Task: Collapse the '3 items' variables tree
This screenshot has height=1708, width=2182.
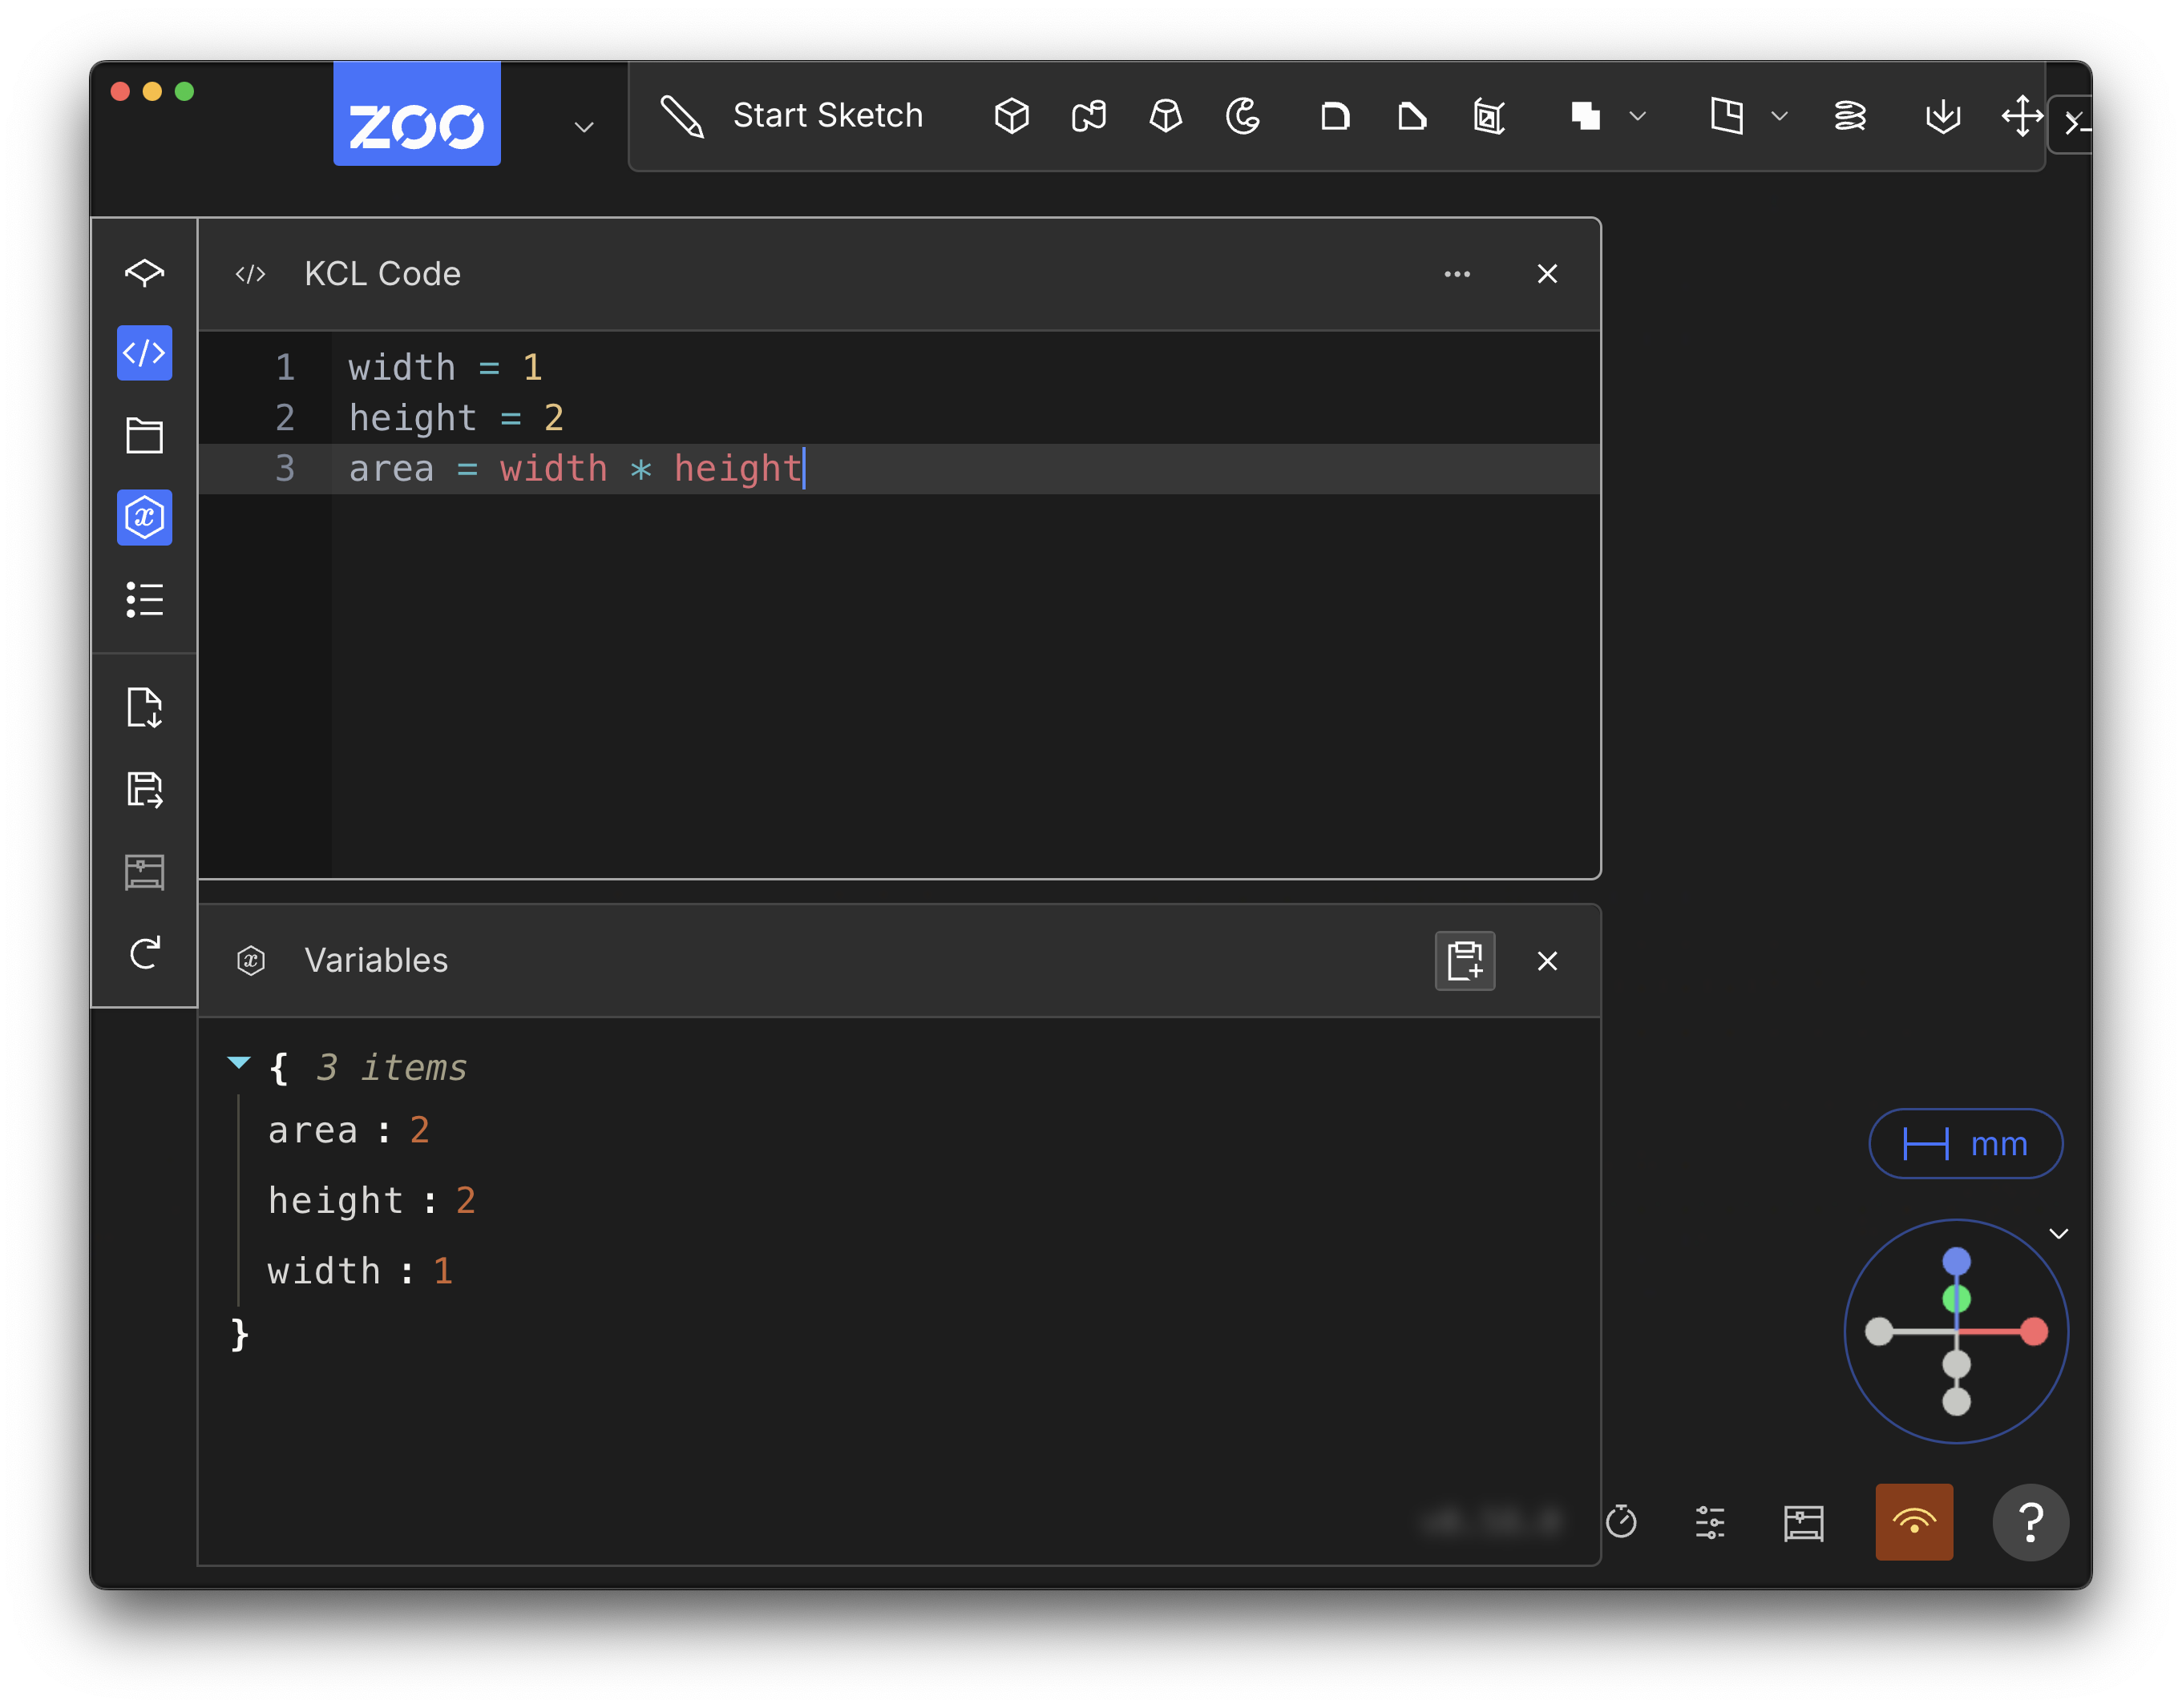Action: [238, 1063]
